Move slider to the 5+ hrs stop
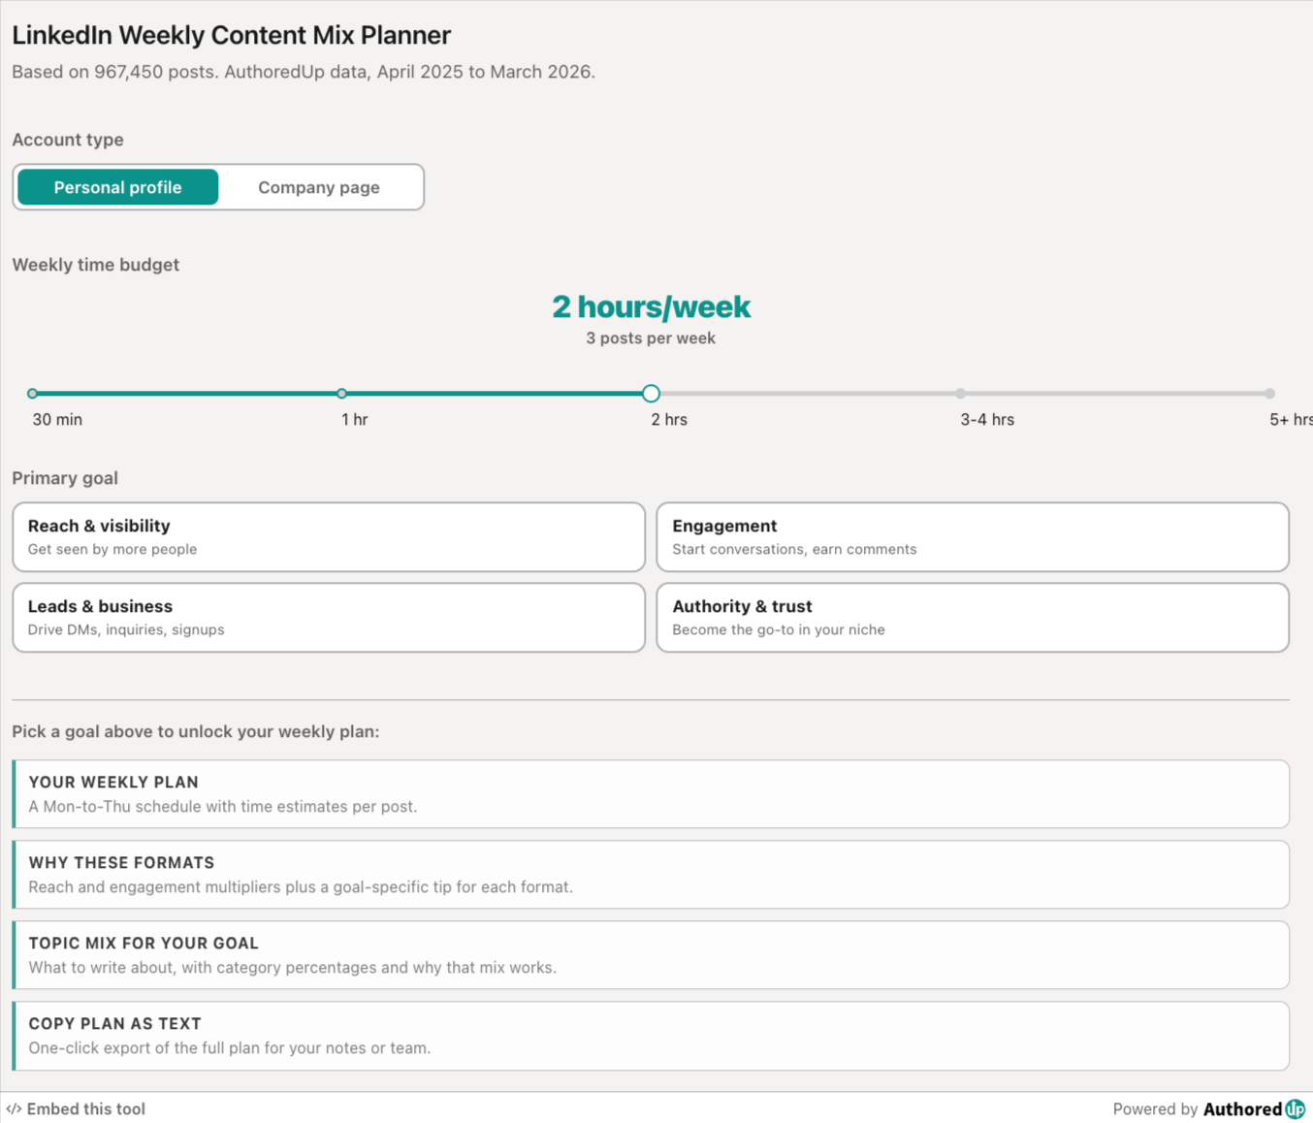This screenshot has height=1123, width=1313. [1269, 394]
